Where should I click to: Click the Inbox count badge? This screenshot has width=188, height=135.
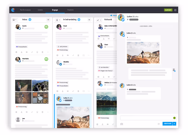[x=30, y=20]
